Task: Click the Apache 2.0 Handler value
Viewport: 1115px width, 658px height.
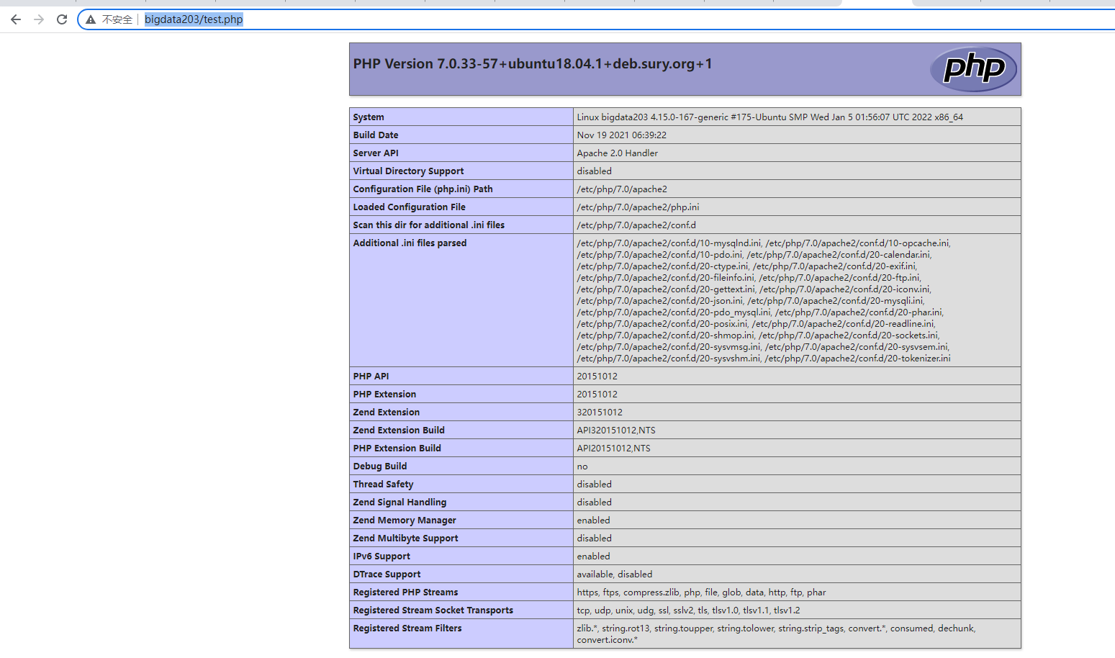Action: coord(617,153)
